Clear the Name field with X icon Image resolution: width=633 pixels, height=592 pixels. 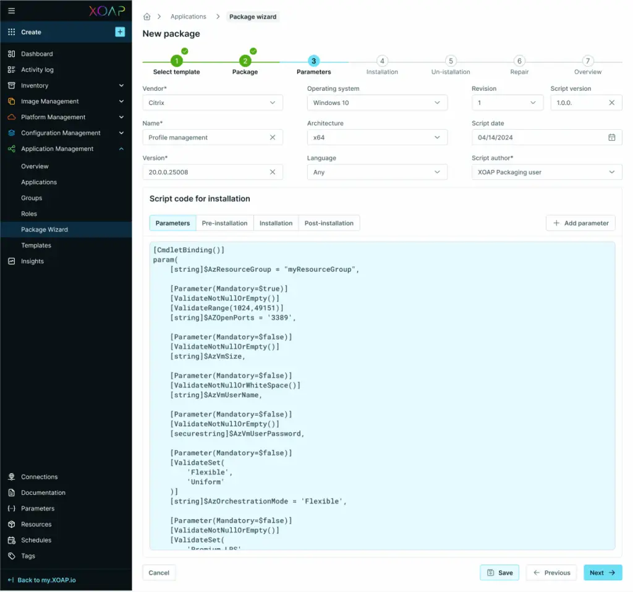point(273,137)
